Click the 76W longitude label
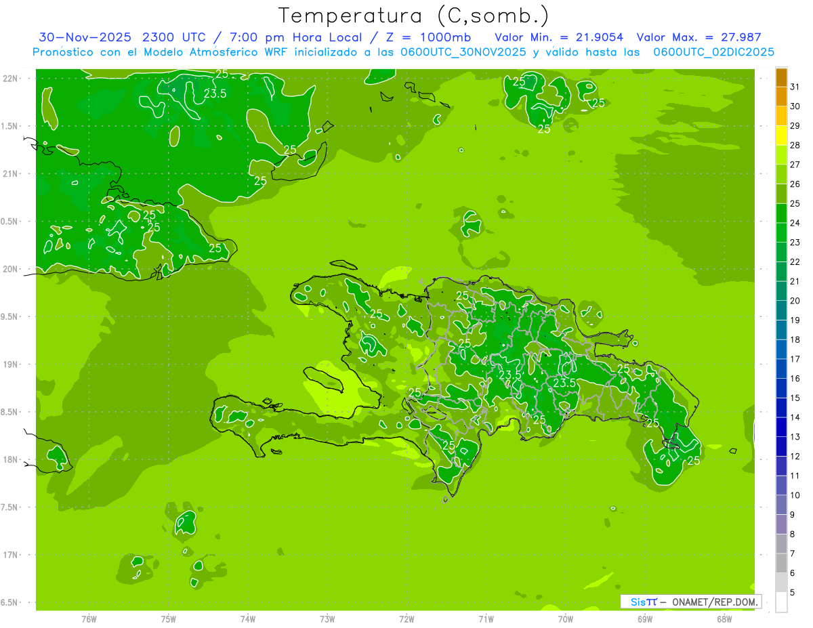This screenshot has width=813, height=628. coord(89,619)
